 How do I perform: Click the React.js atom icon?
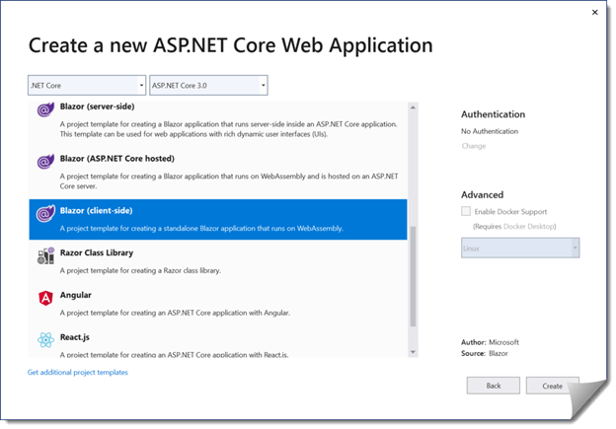45,340
